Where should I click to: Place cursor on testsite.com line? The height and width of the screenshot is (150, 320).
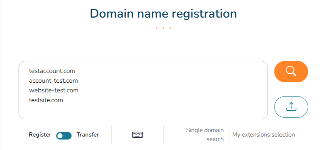pyautogui.click(x=46, y=100)
